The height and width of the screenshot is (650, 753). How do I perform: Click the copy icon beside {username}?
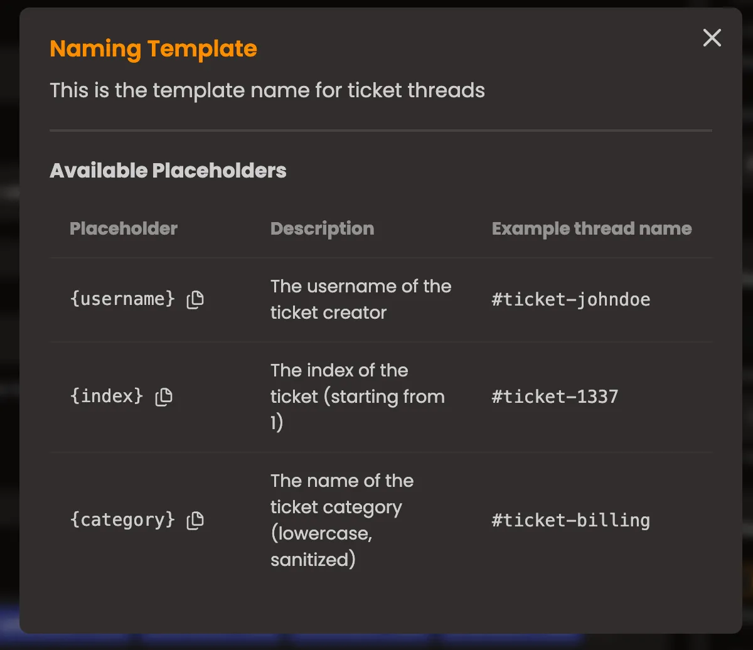(195, 299)
